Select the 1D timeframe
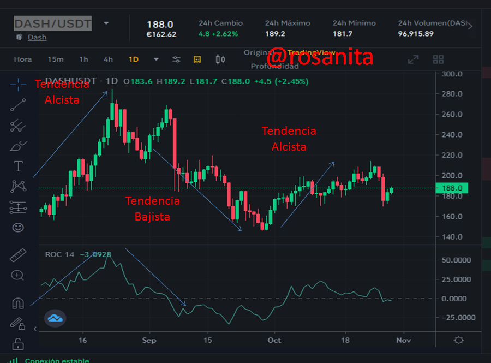Viewport: 491px width, 363px height. click(x=134, y=59)
